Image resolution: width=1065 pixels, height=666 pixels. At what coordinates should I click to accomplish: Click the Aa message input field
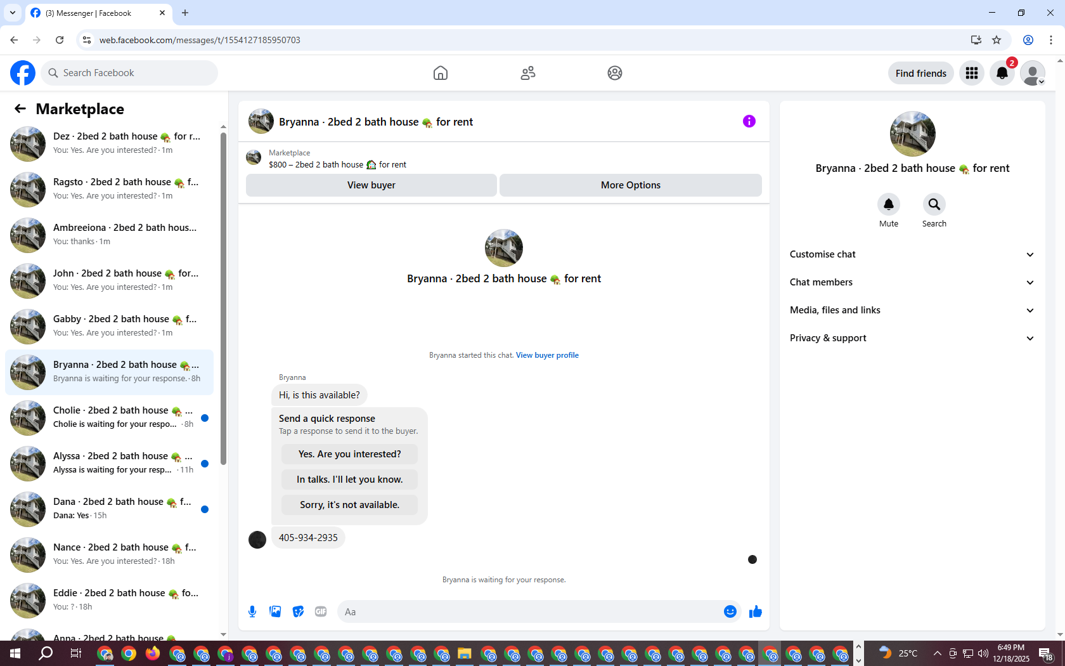coord(530,611)
